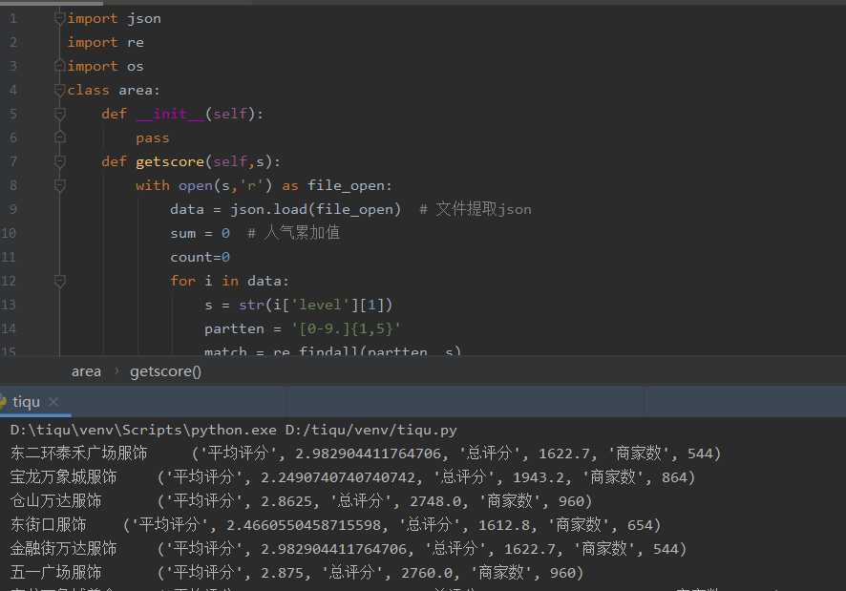Collapse the getscore method fold marker

tap(60, 161)
